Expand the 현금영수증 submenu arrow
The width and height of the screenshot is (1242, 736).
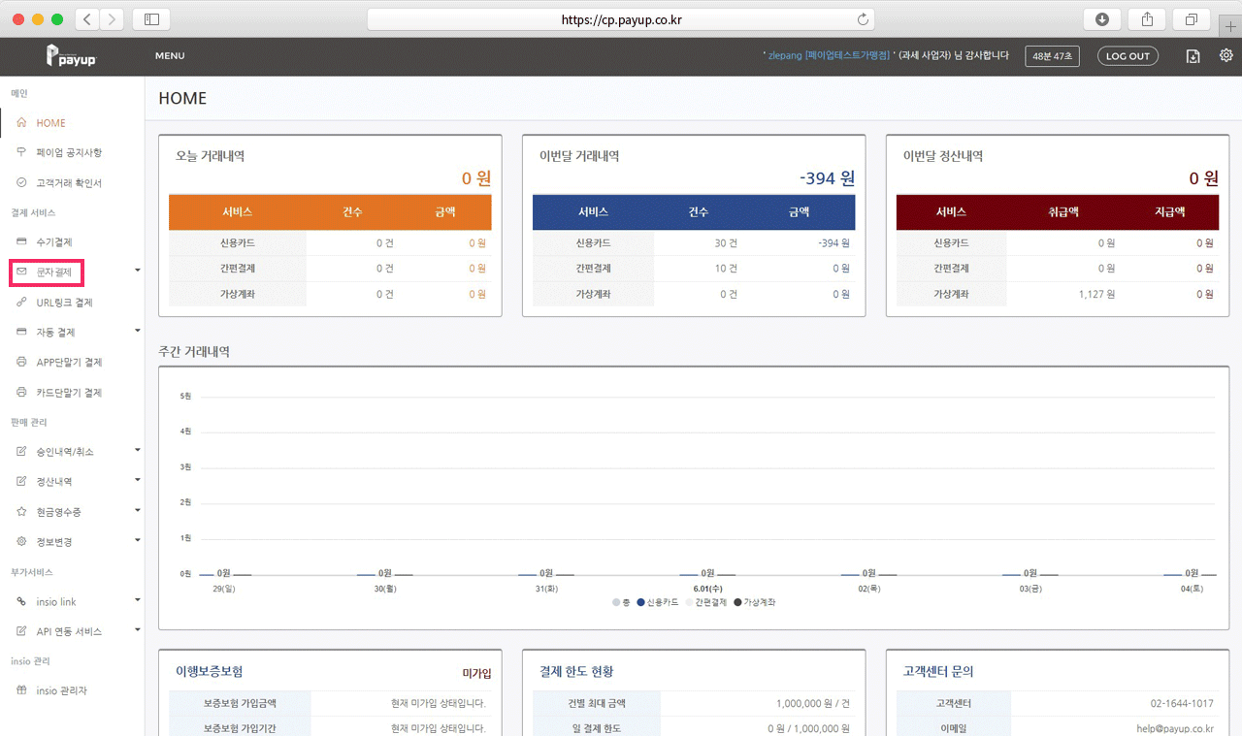pos(137,509)
